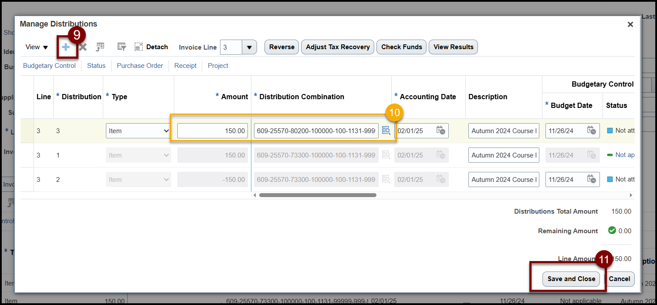This screenshot has width=657, height=305.
Task: Open Accounting Date calendar in first row
Action: (x=441, y=131)
